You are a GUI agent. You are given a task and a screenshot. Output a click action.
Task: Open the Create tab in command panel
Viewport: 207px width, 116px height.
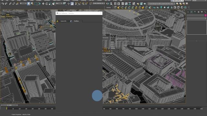(188, 12)
